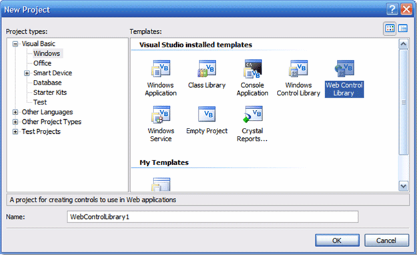Click the Empty Project label text
417x255 pixels.
pyautogui.click(x=207, y=130)
